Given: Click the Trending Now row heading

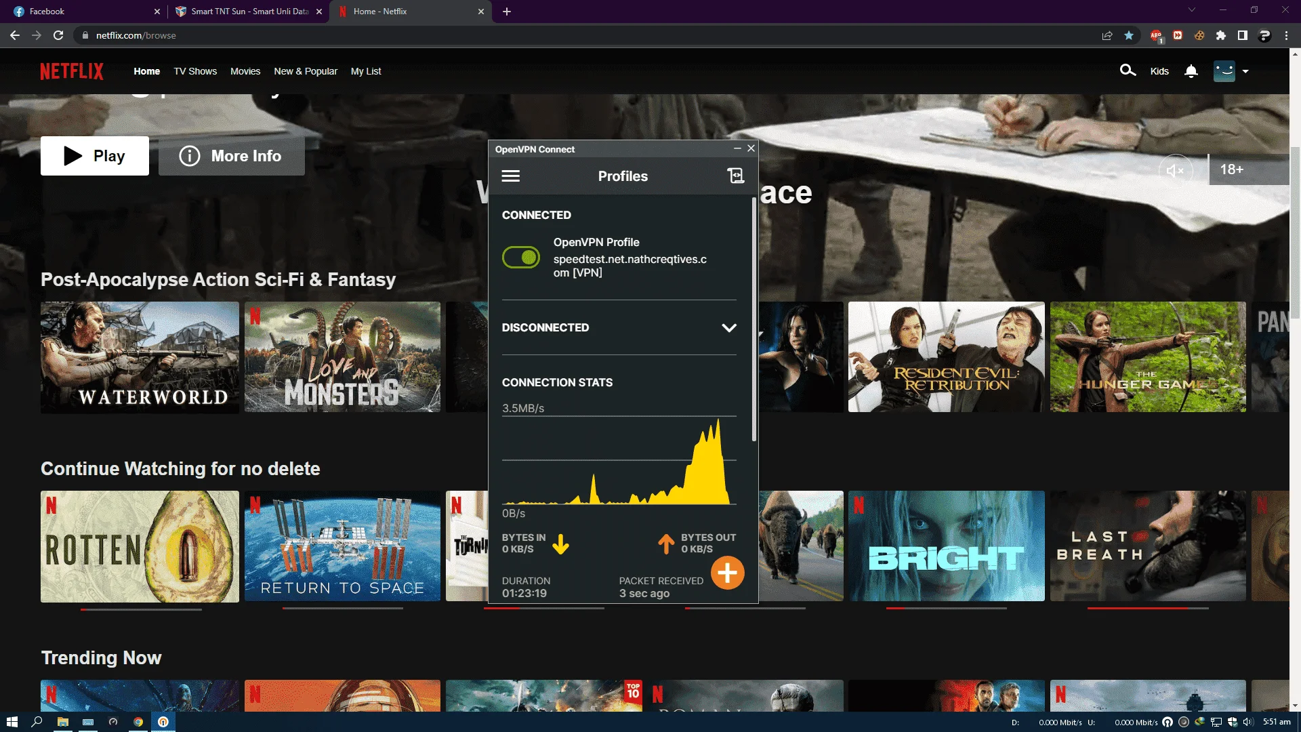Looking at the screenshot, I should tap(101, 657).
